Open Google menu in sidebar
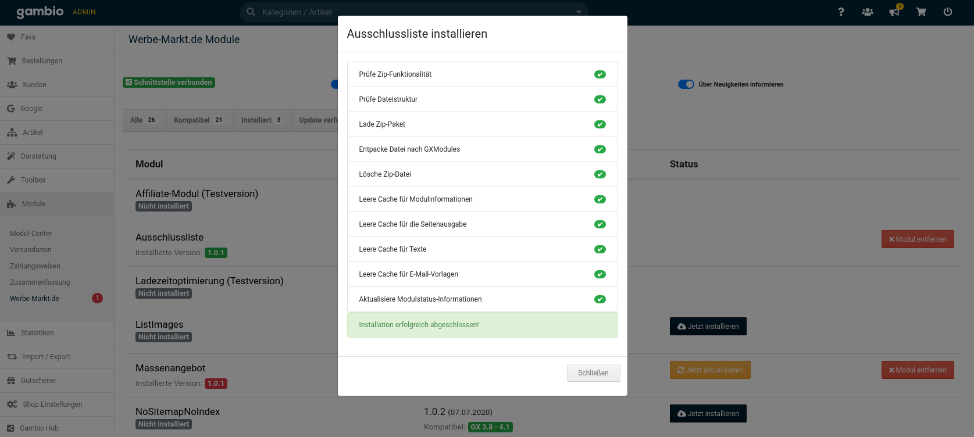The height and width of the screenshot is (437, 974). pos(57,108)
